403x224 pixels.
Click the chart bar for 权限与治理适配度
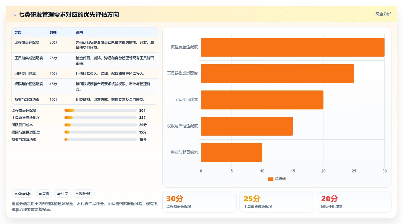(247, 126)
